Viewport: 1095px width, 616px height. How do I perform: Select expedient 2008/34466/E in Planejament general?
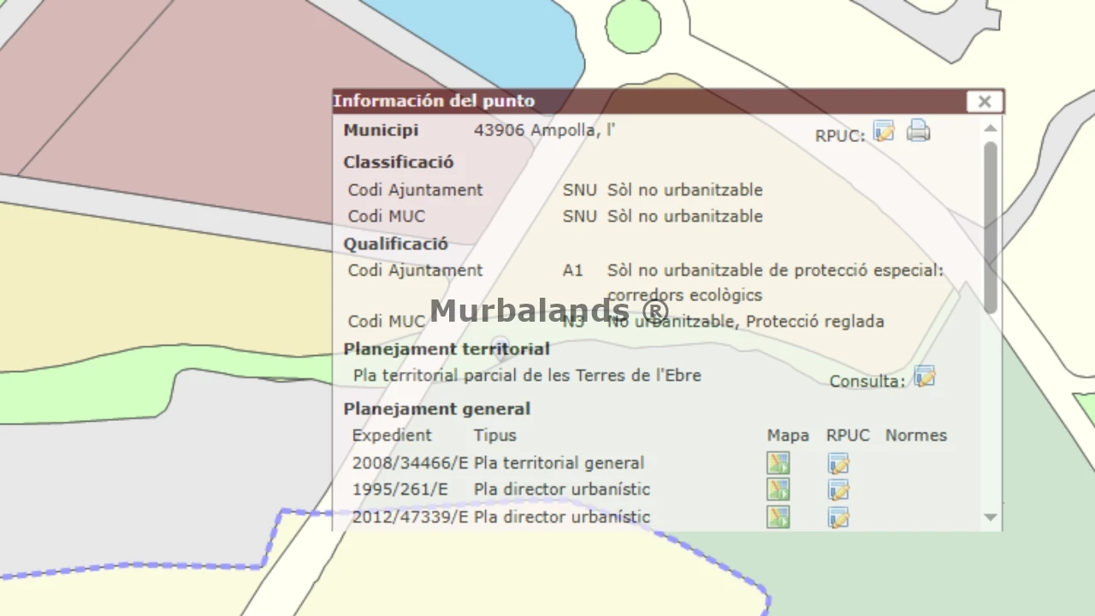[410, 464]
